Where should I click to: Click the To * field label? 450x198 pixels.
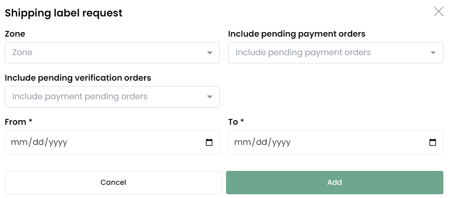click(236, 122)
